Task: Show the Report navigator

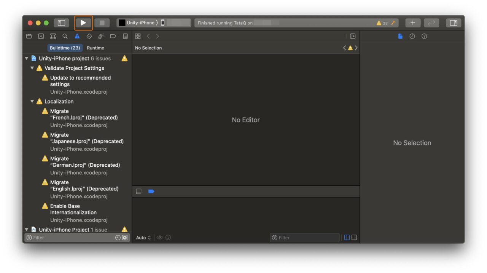Action: coord(125,36)
